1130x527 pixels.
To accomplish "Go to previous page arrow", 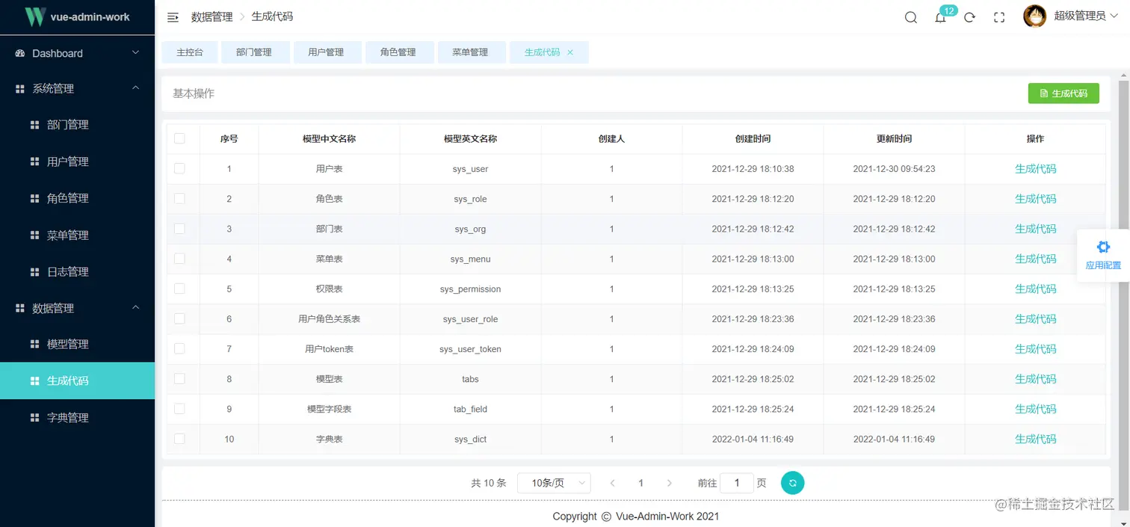I will point(612,483).
